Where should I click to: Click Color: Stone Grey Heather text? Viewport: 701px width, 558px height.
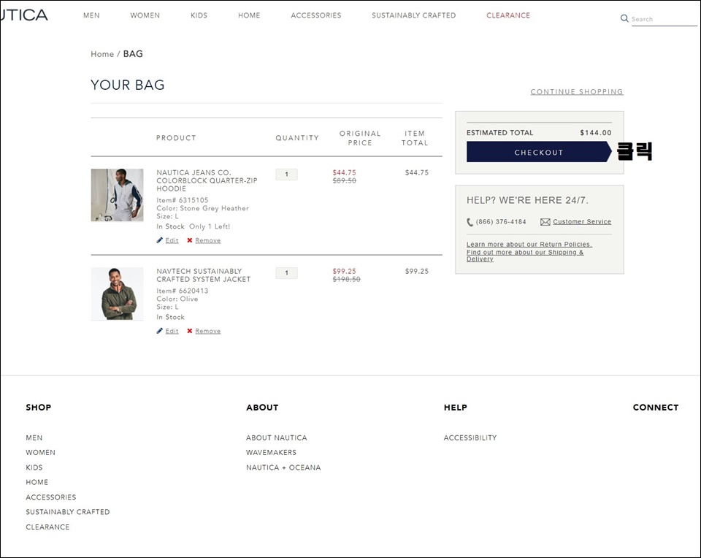(x=202, y=208)
